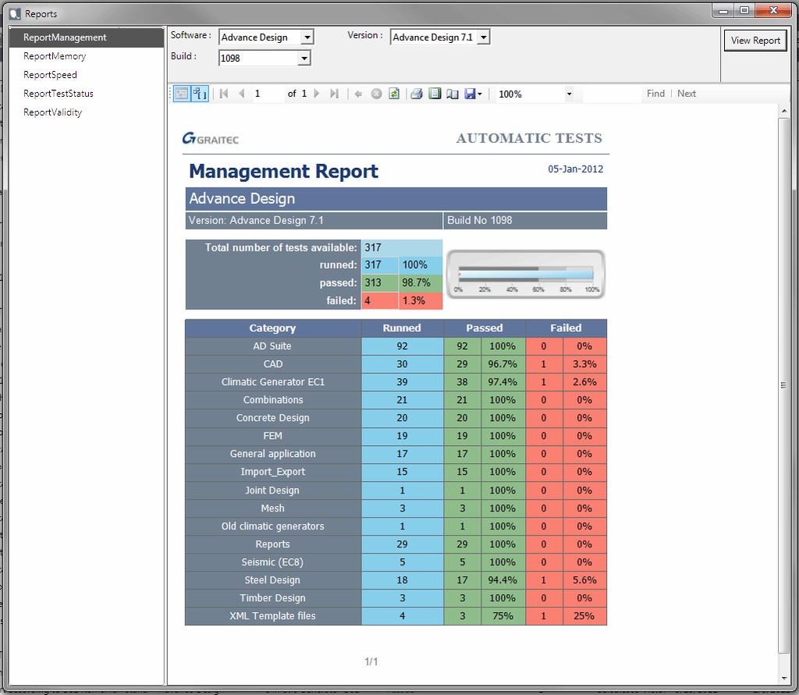799x695 pixels.
Task: Click the Combinations category cell
Action: [272, 400]
